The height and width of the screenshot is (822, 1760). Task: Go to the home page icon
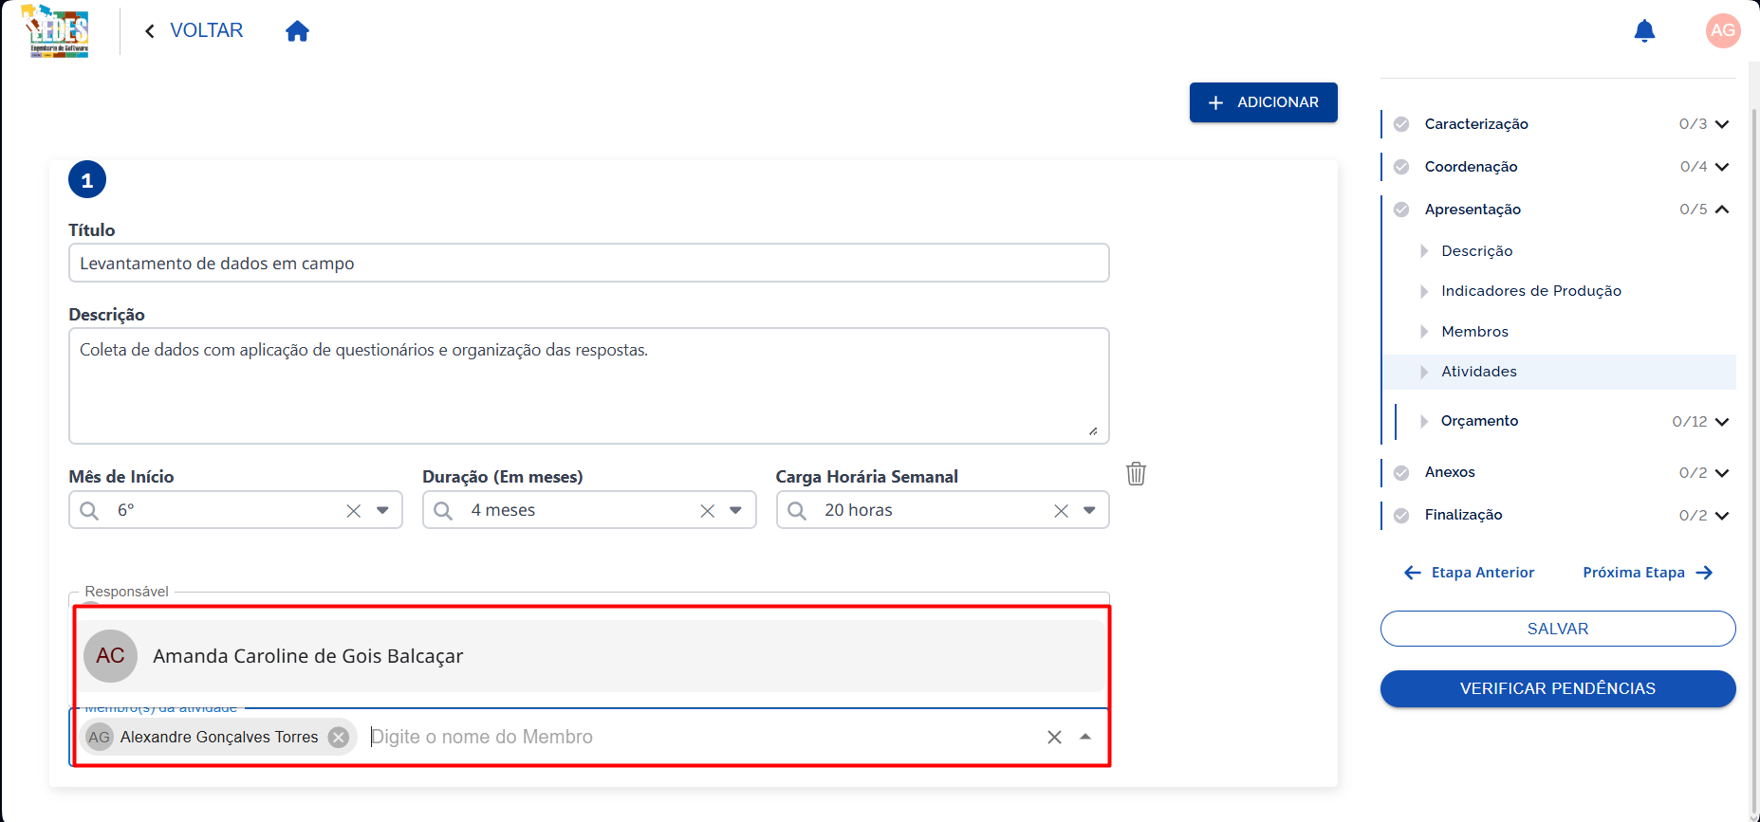(297, 31)
